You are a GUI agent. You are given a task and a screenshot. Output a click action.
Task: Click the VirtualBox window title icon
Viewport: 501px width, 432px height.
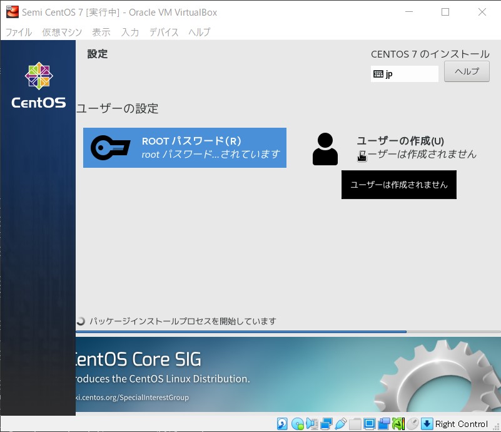pyautogui.click(x=13, y=12)
